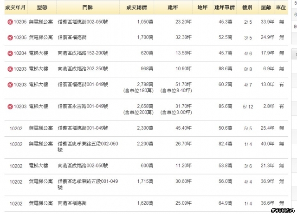Viewport: 297px width, 214px height.
Task: Click the unit price 64.9萬
Action: [x=225, y=203]
